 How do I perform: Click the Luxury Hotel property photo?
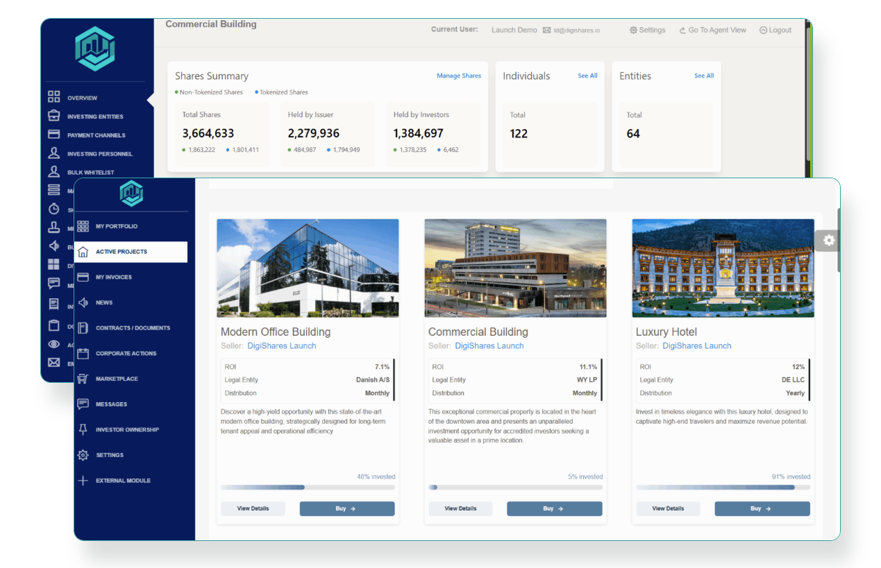pos(723,268)
